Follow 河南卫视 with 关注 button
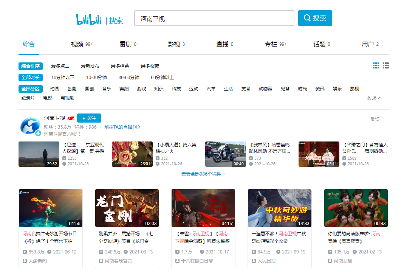 coord(89,118)
